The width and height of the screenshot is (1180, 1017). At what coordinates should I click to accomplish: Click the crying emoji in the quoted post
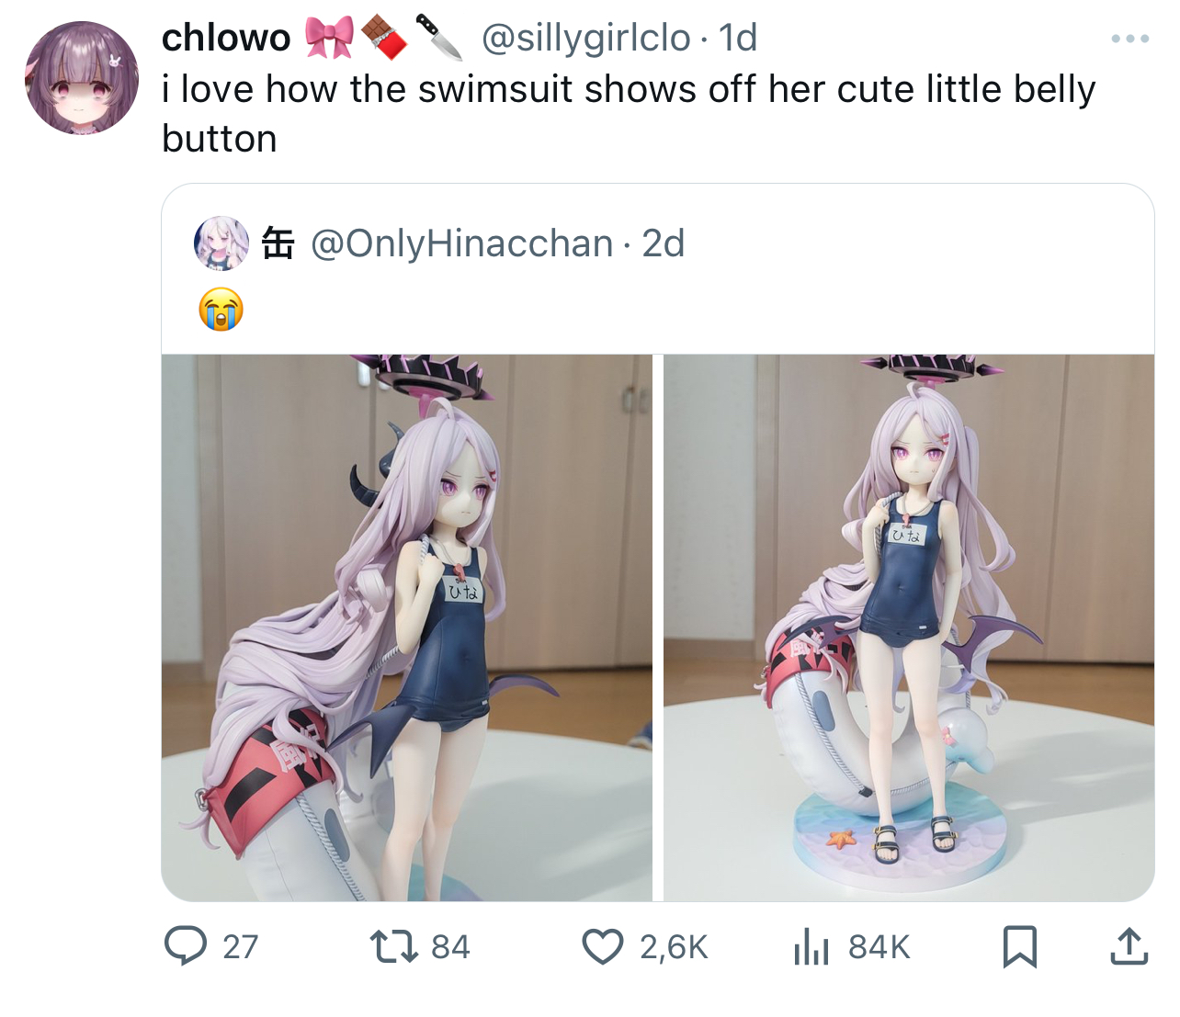[221, 309]
